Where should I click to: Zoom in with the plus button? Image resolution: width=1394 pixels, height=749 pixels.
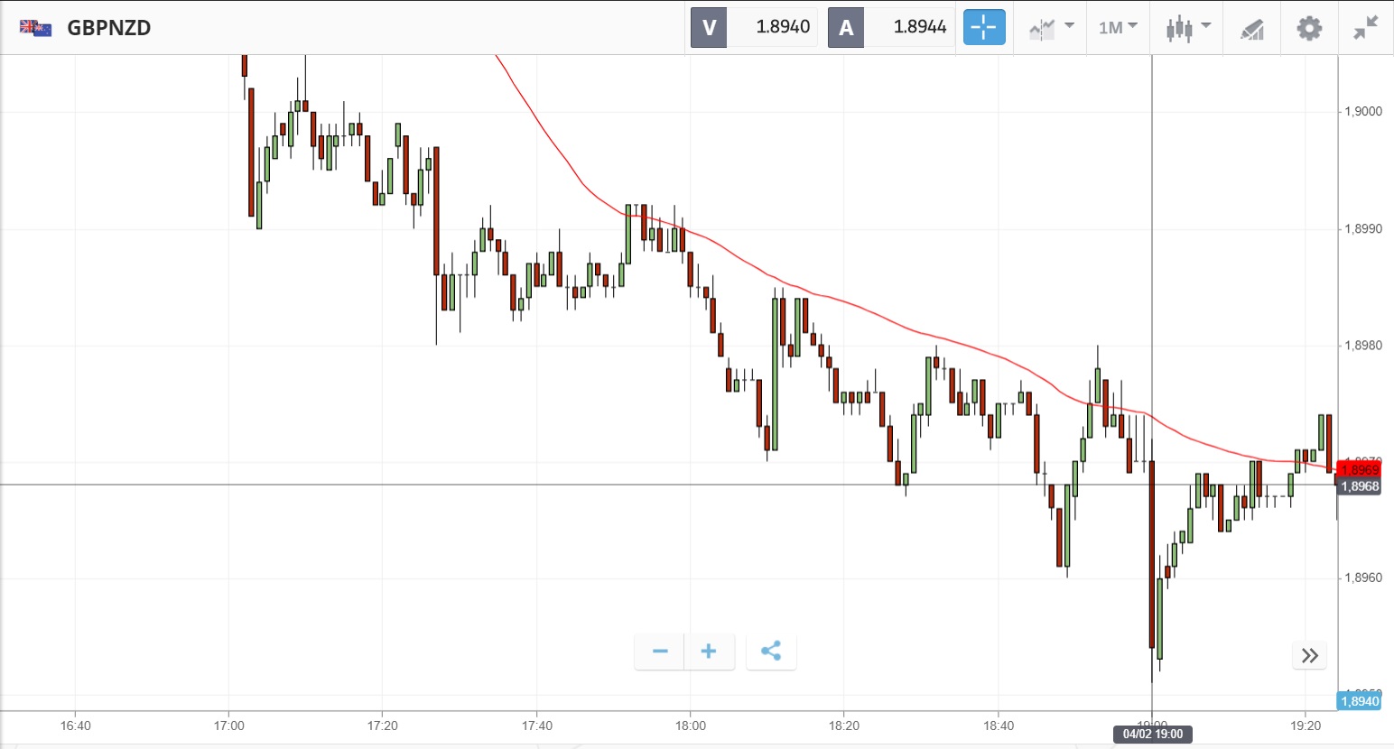pyautogui.click(x=709, y=652)
